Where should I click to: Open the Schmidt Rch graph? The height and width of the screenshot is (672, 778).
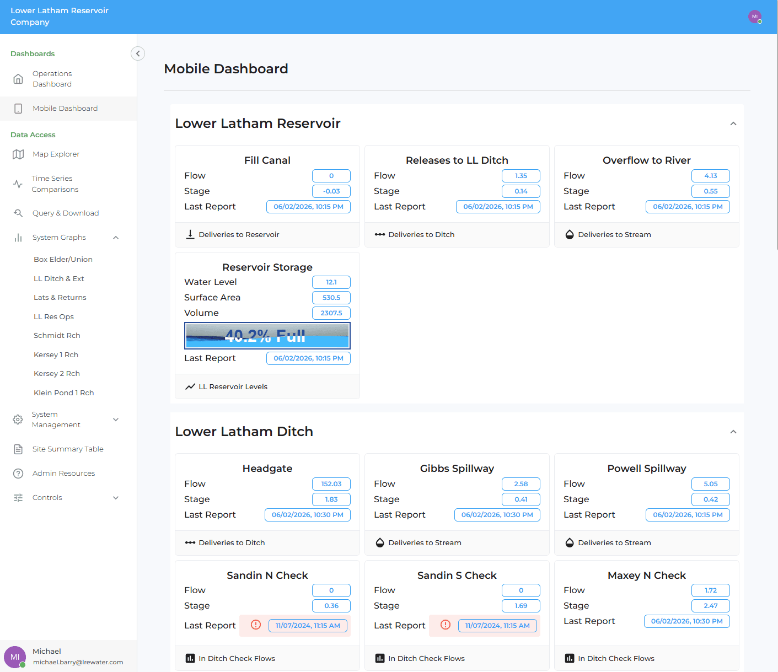(57, 335)
